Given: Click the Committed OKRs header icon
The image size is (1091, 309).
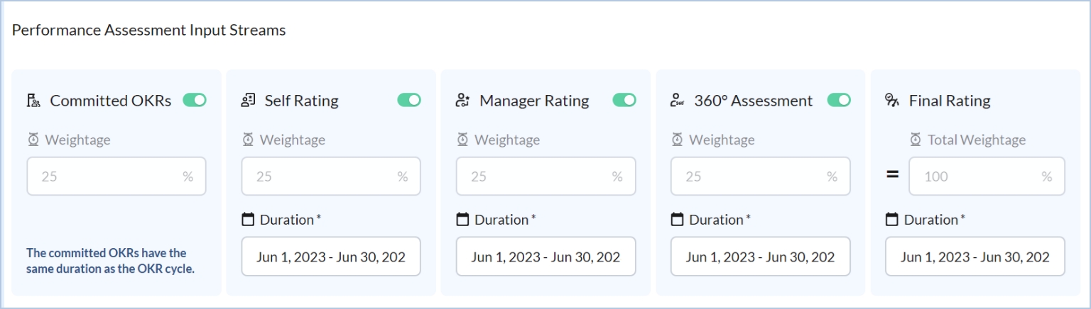Looking at the screenshot, I should [x=33, y=101].
